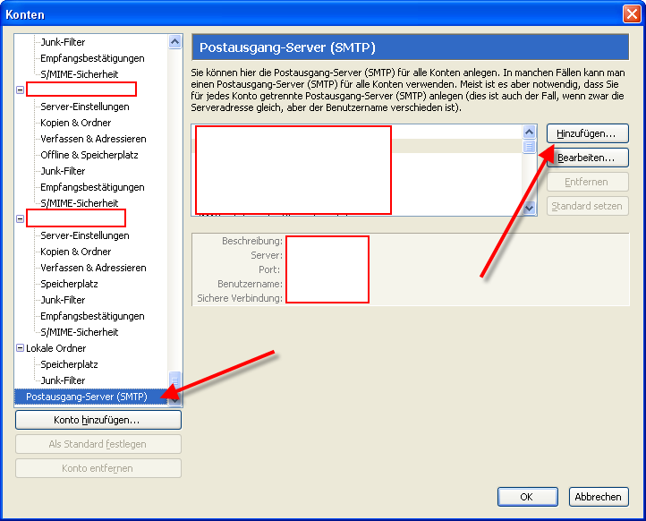Click the account tree's scroll-up arrow
The image size is (646, 521).
174,42
